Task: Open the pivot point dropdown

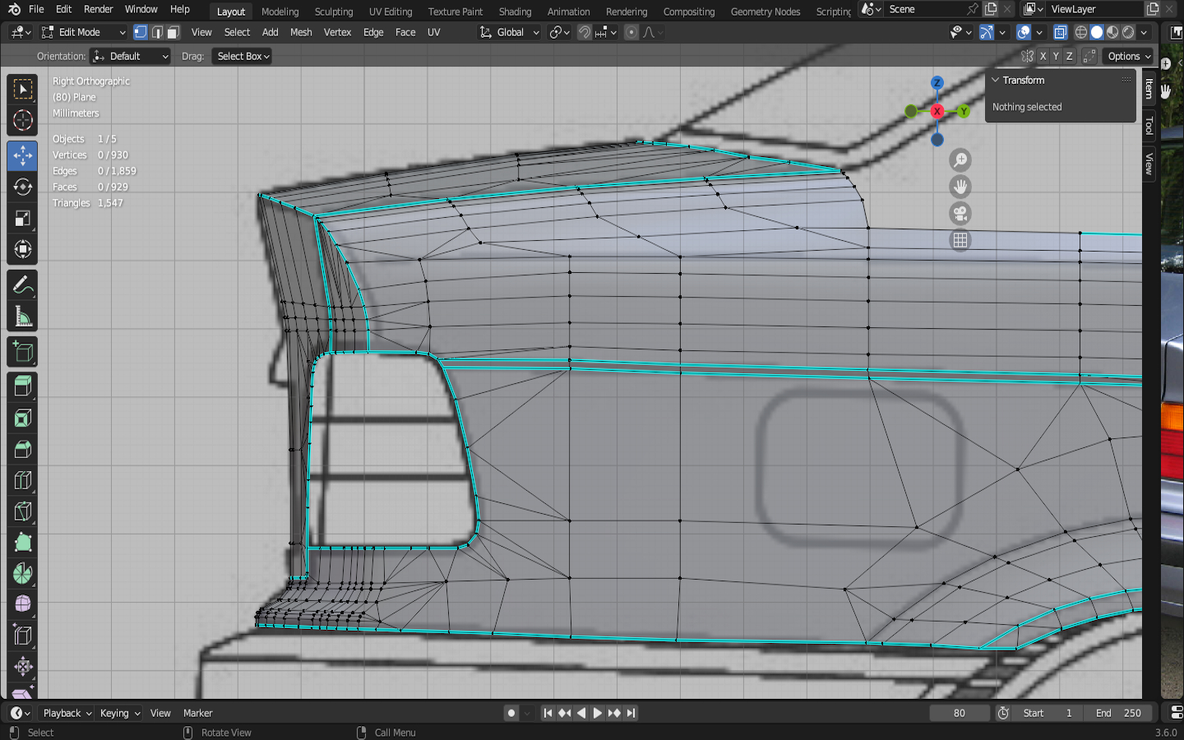Action: coord(559,32)
